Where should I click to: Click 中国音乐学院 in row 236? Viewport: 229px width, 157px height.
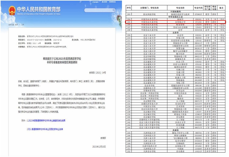coord(150,106)
